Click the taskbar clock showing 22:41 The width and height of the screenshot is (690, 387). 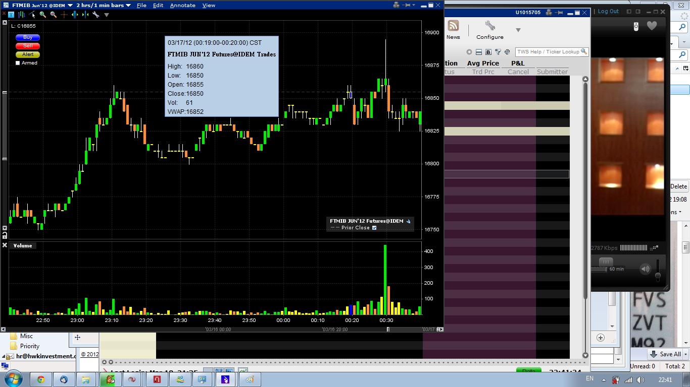tap(665, 379)
